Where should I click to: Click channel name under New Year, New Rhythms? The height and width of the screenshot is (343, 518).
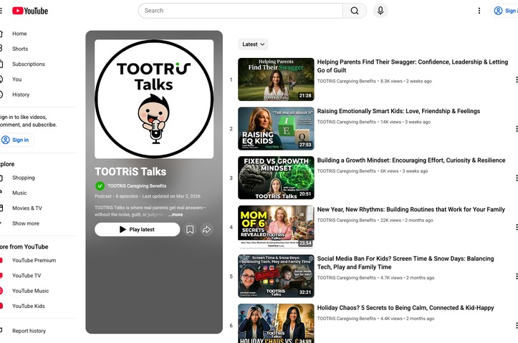347,221
